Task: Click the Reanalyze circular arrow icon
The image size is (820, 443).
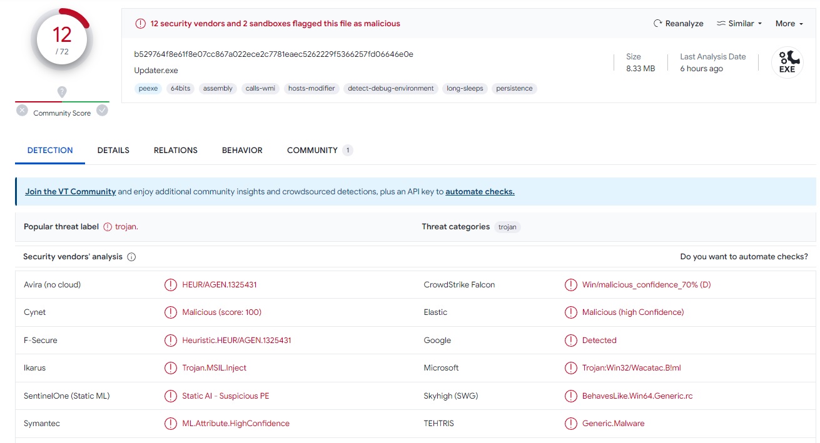Action: pos(657,24)
